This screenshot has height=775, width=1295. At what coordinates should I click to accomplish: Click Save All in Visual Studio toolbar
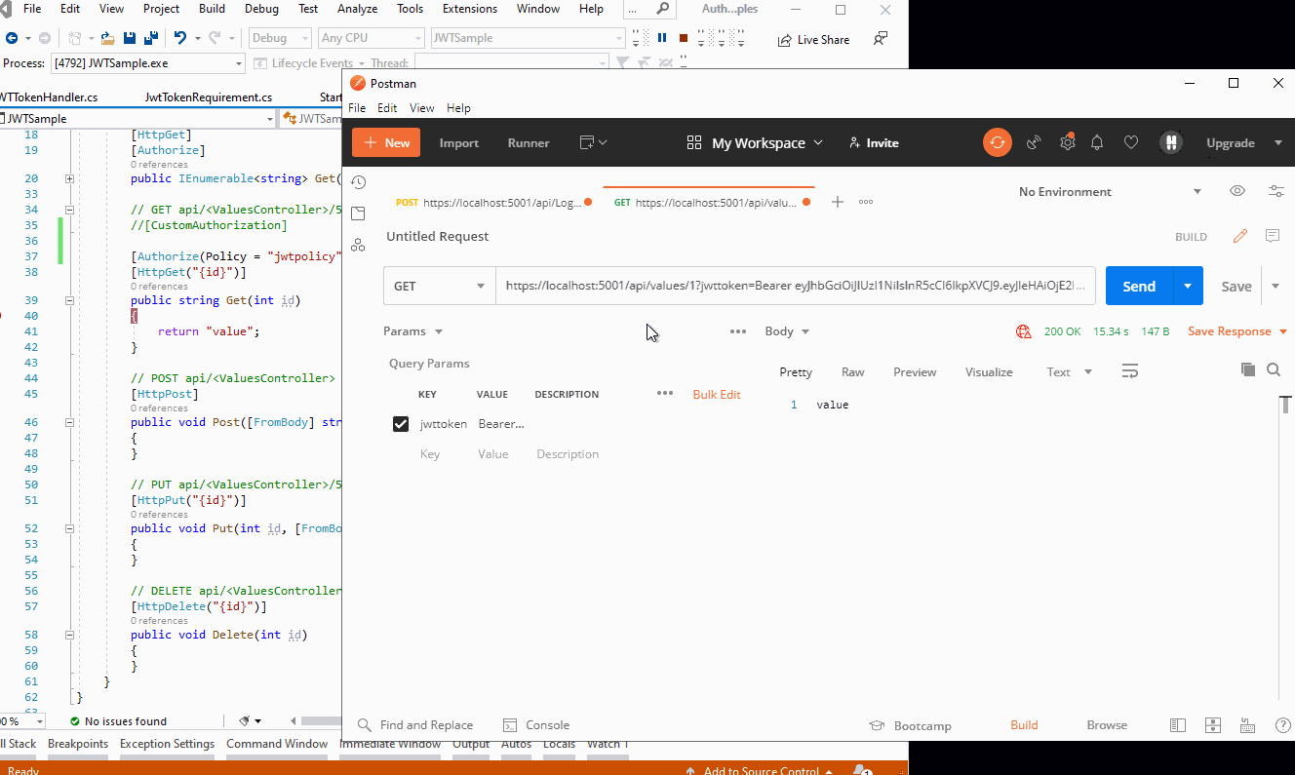coord(151,38)
